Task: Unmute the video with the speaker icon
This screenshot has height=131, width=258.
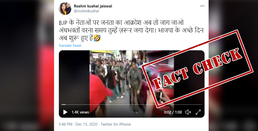Action: 188,112
